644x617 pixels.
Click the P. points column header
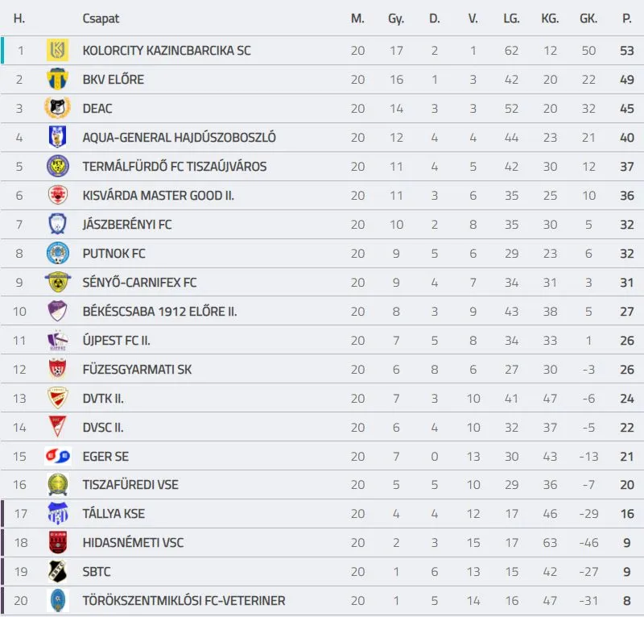[x=627, y=19]
